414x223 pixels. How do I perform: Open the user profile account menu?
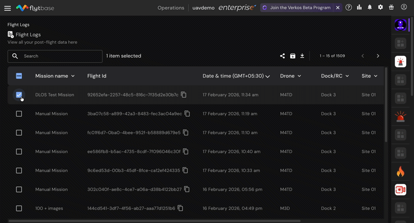(x=404, y=8)
